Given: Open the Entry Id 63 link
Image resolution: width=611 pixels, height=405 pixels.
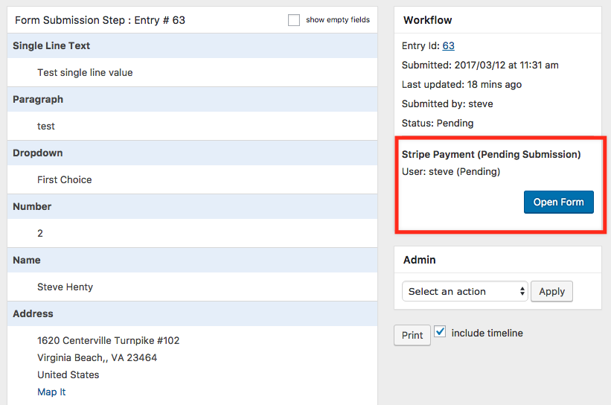Looking at the screenshot, I should (x=448, y=46).
